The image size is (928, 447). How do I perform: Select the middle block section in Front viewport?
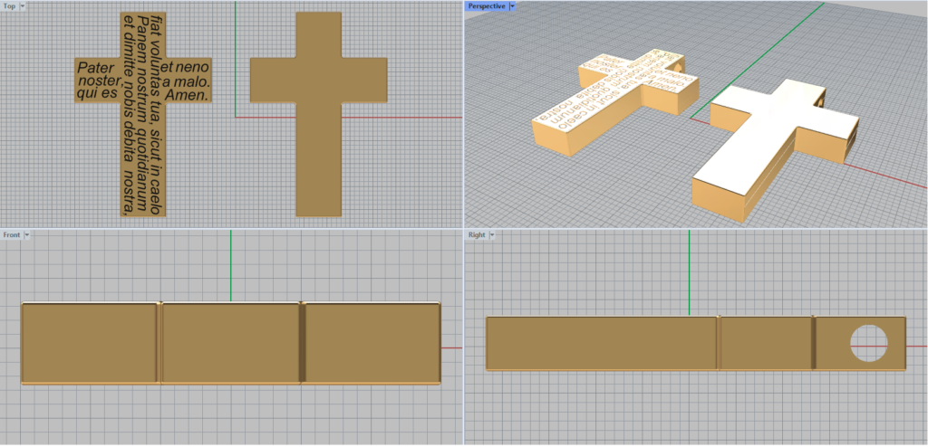coord(230,343)
